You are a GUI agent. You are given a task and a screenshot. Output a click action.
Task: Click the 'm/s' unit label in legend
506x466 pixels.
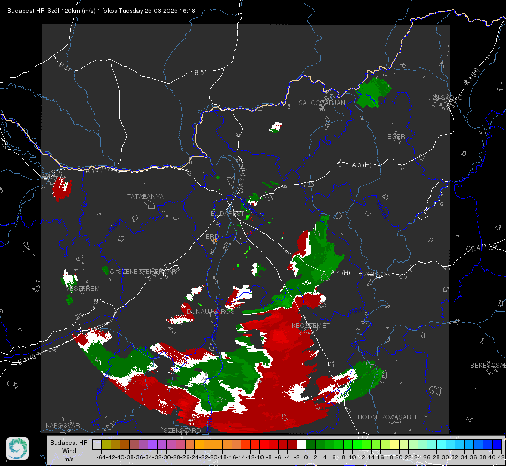(69, 459)
